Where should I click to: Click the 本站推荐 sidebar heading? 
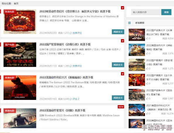[140, 23]
